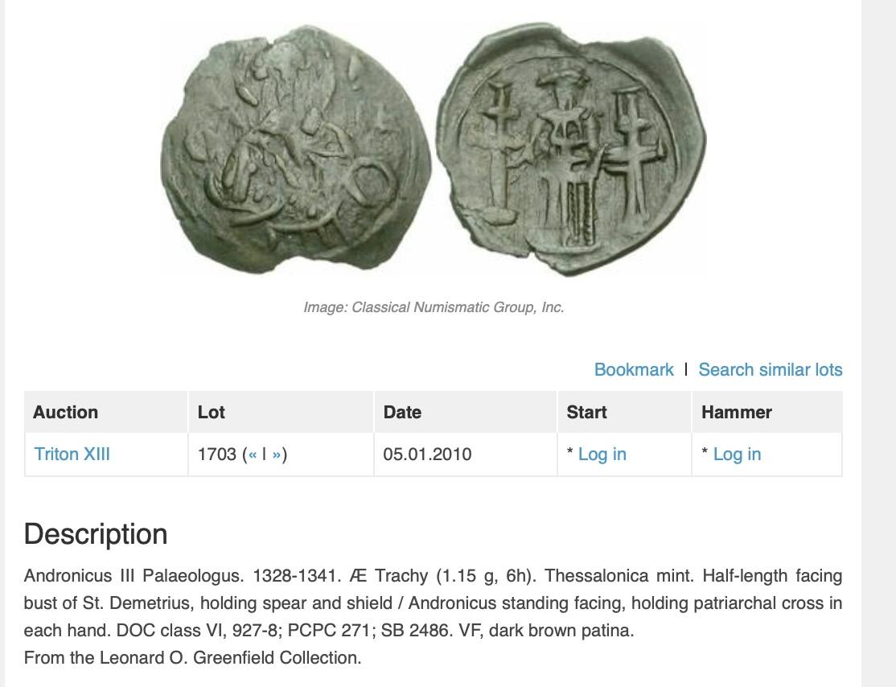Click the Lot column header
Image resolution: width=896 pixels, height=687 pixels.
coord(212,412)
